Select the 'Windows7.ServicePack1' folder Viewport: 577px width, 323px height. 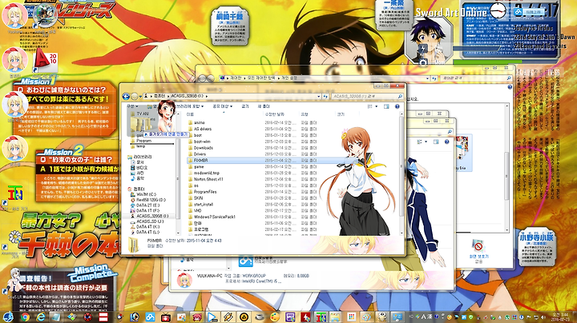(x=215, y=217)
